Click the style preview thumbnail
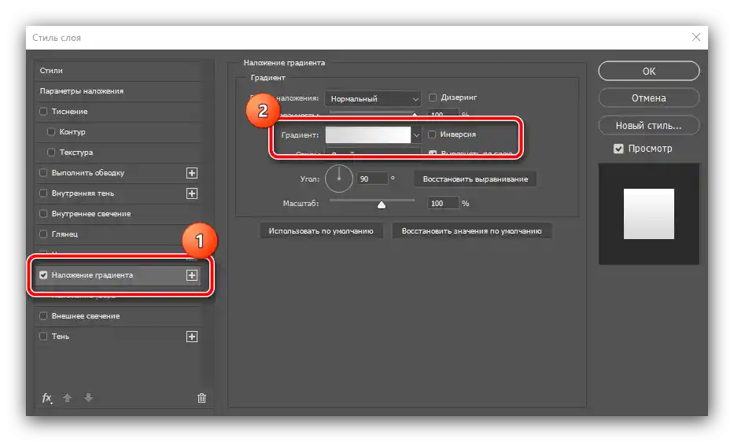Screen dimensions: 734x442 click(x=649, y=214)
